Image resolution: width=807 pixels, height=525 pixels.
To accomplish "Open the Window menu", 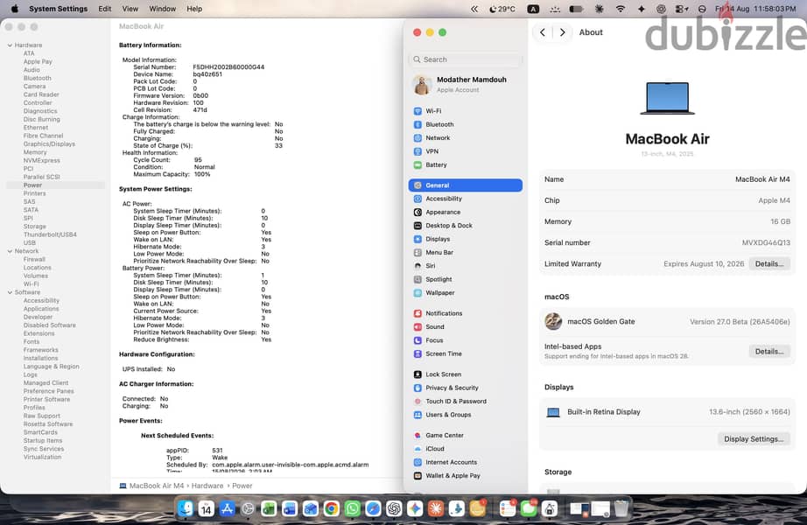I will (162, 9).
